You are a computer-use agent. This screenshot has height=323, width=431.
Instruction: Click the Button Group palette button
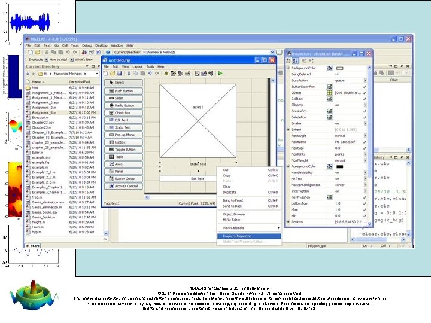click(x=123, y=178)
